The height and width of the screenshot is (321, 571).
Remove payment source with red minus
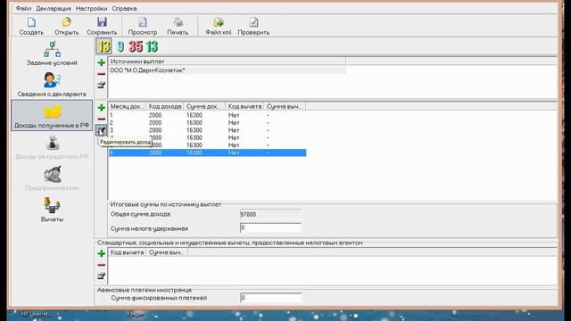click(101, 74)
